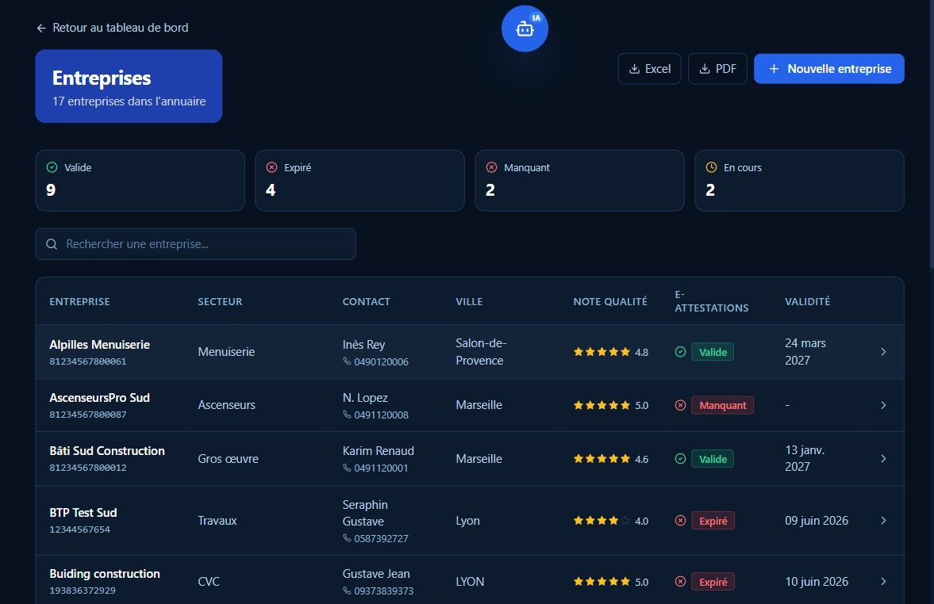This screenshot has height=604, width=934.
Task: Click the Gros œuvre sector cell
Action: pos(228,459)
